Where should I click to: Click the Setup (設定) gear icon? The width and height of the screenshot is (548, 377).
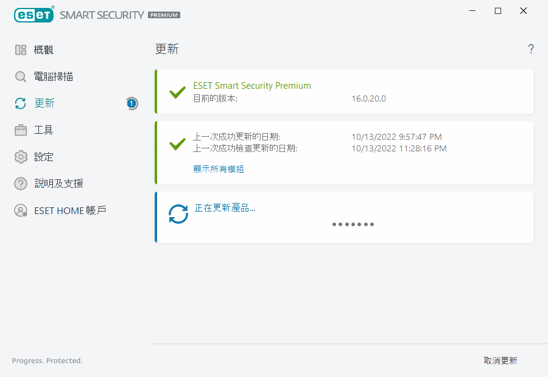pyautogui.click(x=21, y=157)
